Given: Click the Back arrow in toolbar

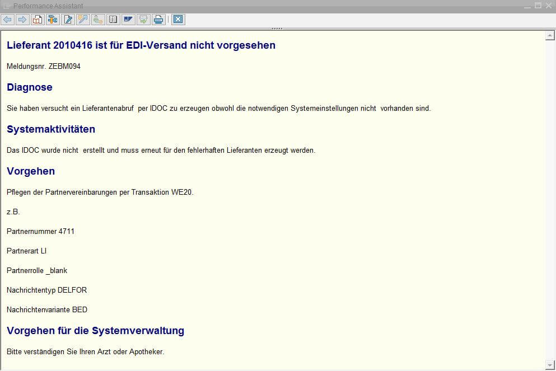Looking at the screenshot, I should coord(7,20).
